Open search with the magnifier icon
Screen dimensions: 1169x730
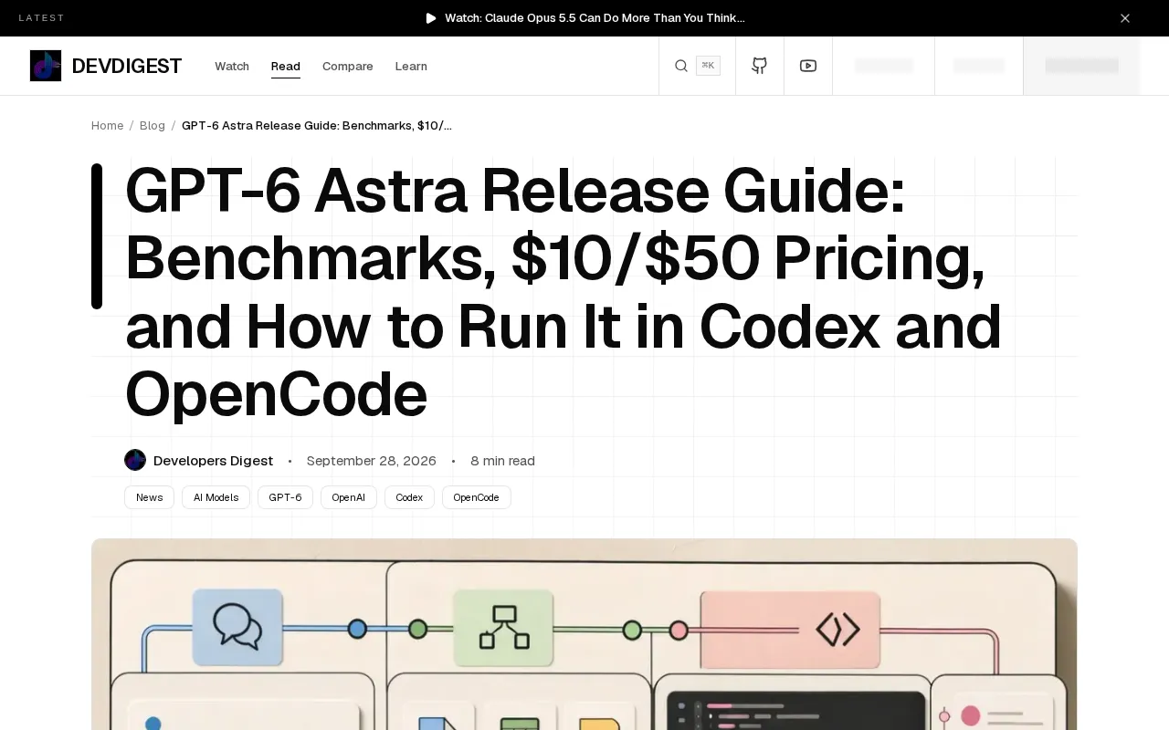[681, 66]
